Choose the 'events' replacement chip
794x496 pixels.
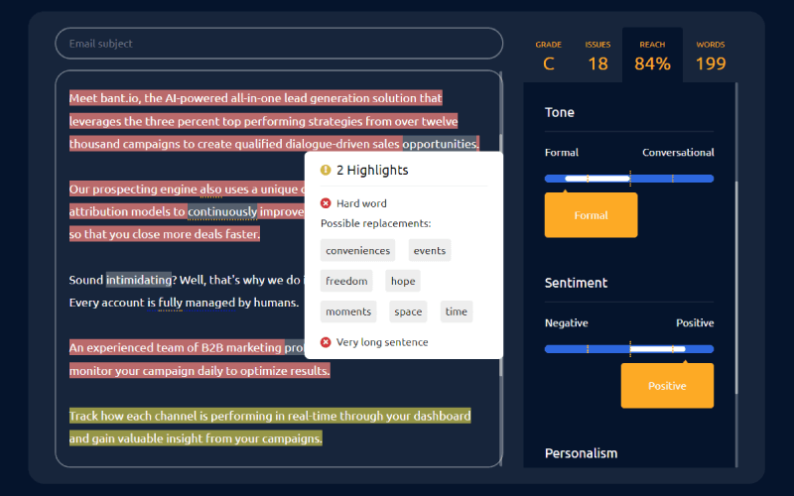(x=429, y=251)
